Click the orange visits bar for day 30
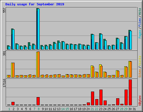The image size is (143, 112). 131,69
